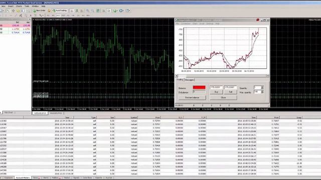Toggle the AutoTrading button
This screenshot has height=180, width=321.
click(x=60, y=10)
